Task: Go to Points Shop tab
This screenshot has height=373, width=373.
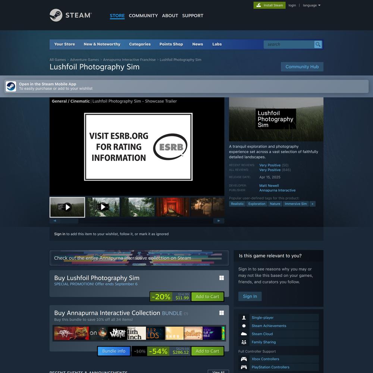Action: click(x=171, y=44)
